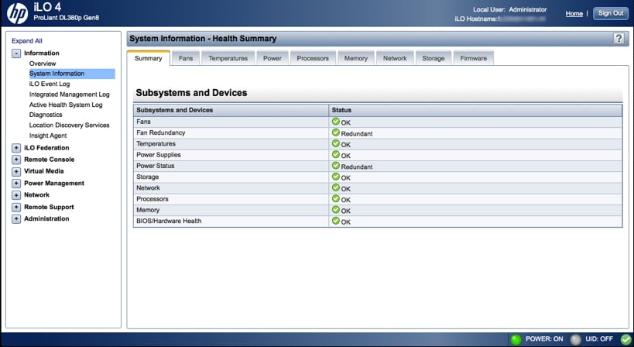Click the Fan Redundancy row label
This screenshot has width=634, height=347.
pyautogui.click(x=160, y=132)
